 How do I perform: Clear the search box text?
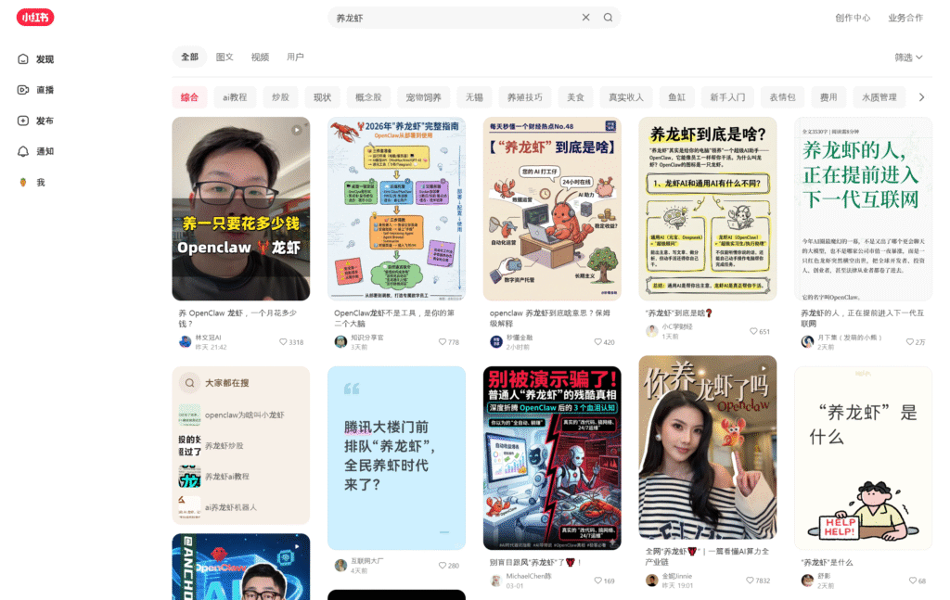585,18
